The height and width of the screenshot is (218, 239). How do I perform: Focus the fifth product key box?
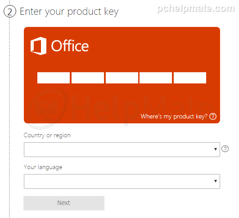pyautogui.click(x=190, y=78)
